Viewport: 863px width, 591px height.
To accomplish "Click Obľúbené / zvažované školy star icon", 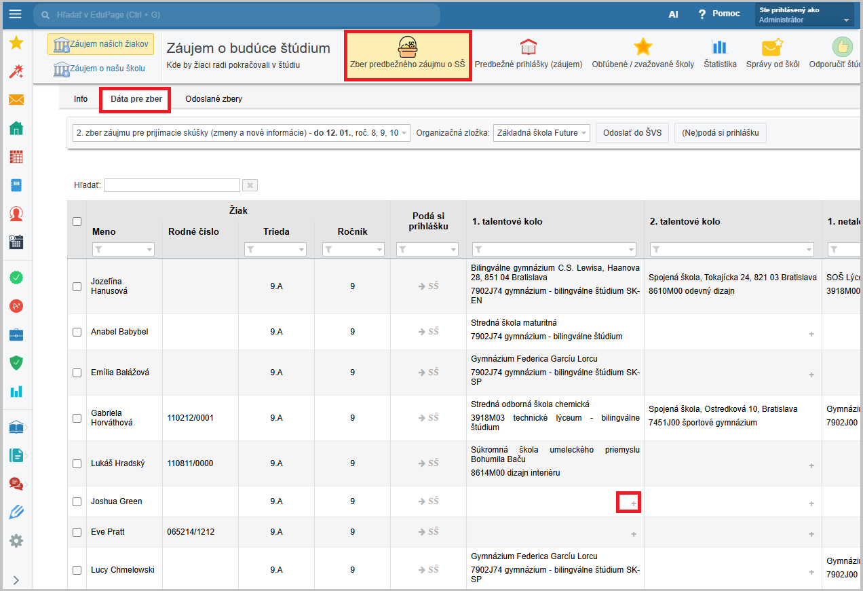I will pyautogui.click(x=643, y=47).
